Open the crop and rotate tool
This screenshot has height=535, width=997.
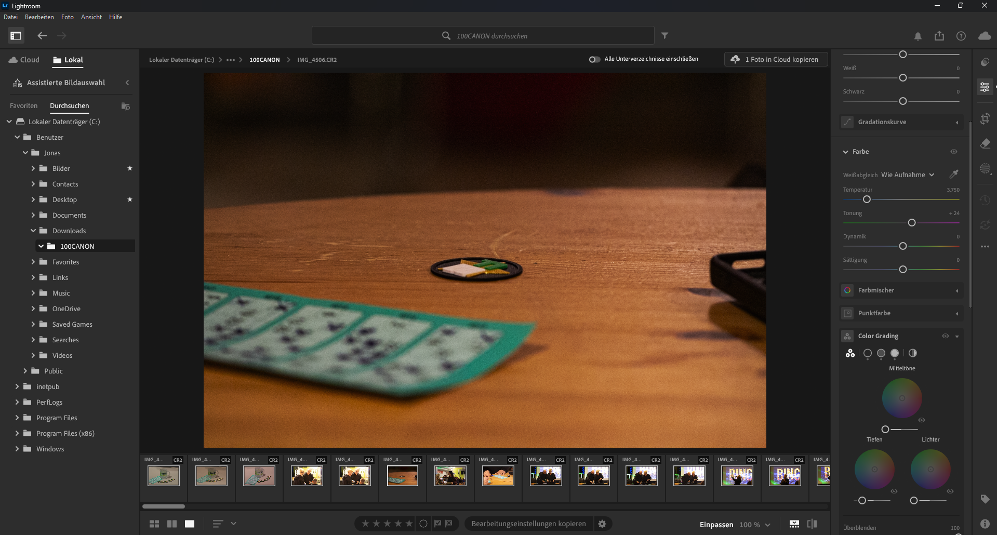pyautogui.click(x=985, y=118)
